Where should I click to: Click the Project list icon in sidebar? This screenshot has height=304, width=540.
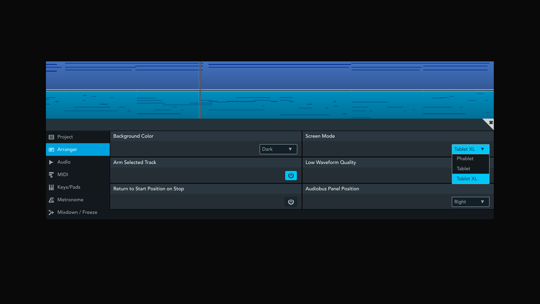51,137
